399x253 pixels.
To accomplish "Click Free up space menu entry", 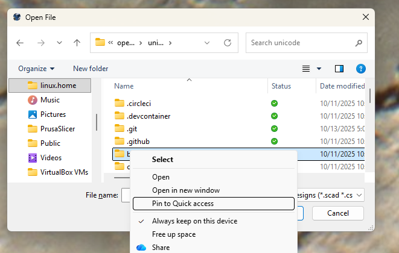I will coord(174,234).
